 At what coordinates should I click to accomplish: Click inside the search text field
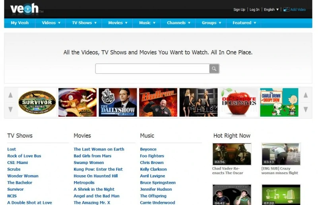153,69
